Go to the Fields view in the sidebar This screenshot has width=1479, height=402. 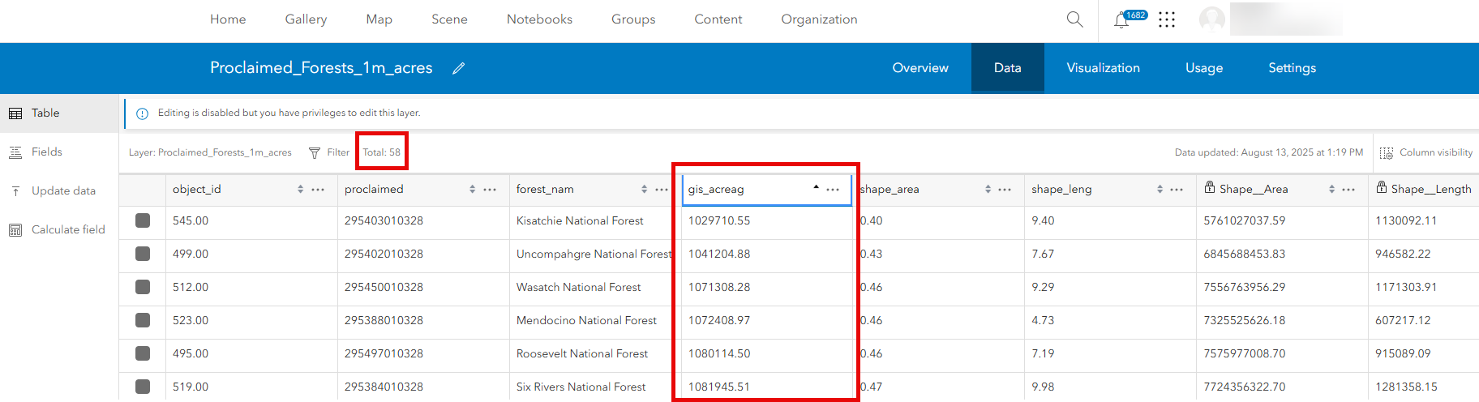tap(47, 152)
